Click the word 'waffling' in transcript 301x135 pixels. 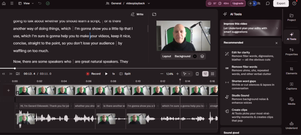point(20,51)
